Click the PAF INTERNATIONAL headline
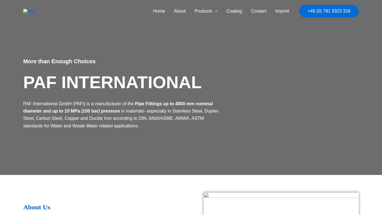 [112, 82]
